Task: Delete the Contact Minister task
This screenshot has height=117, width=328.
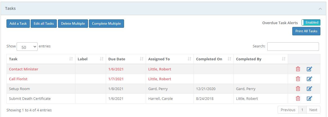Action: [298, 69]
